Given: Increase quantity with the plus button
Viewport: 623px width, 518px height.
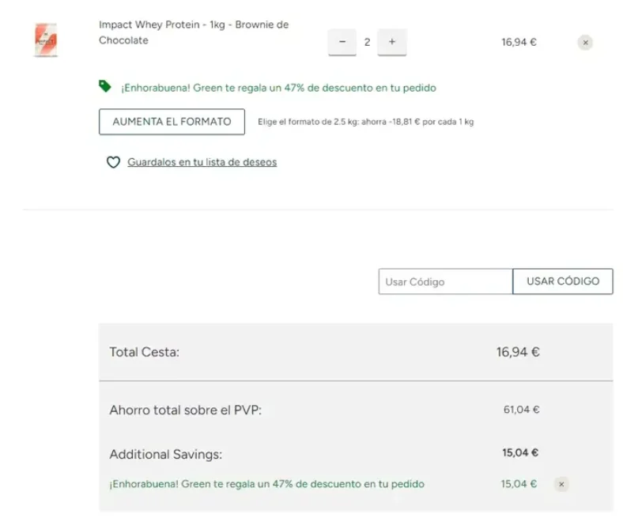Looking at the screenshot, I should pyautogui.click(x=392, y=42).
